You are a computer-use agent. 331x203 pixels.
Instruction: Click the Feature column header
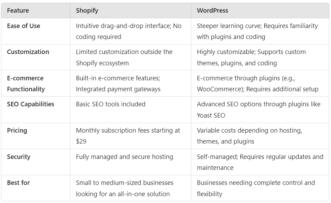tap(18, 11)
